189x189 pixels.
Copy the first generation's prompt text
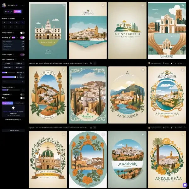(91, 63)
